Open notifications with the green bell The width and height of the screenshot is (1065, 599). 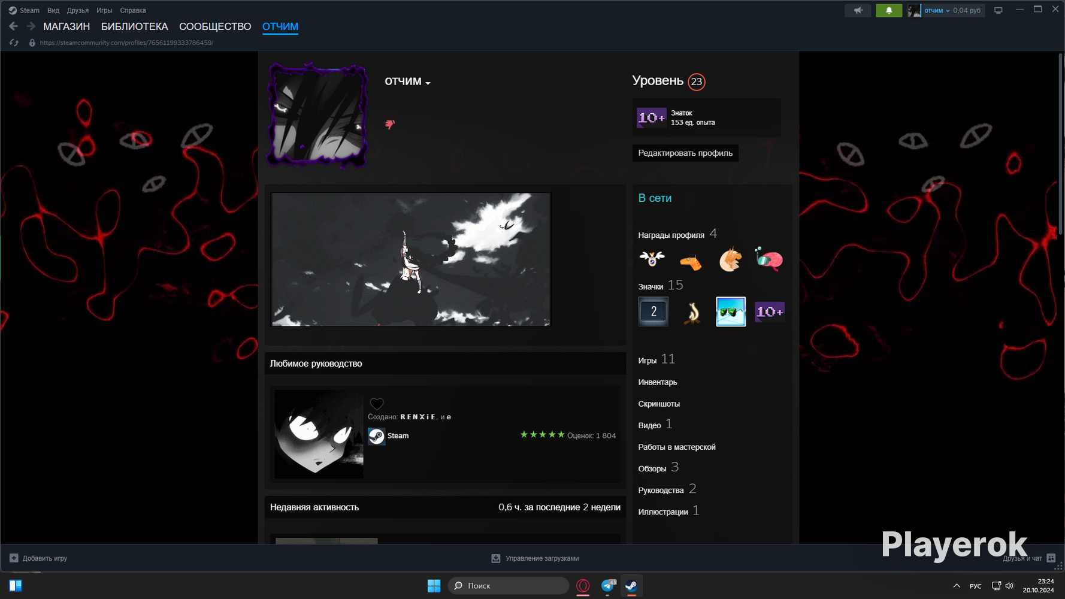(889, 10)
